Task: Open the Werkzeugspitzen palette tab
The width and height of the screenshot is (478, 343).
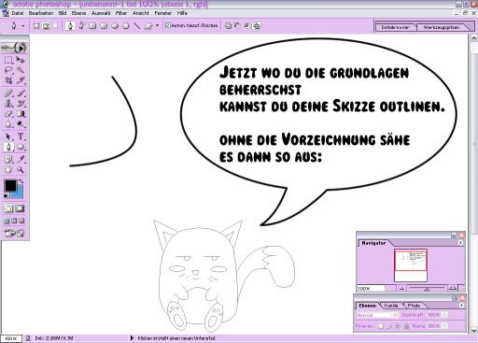Action: click(442, 27)
